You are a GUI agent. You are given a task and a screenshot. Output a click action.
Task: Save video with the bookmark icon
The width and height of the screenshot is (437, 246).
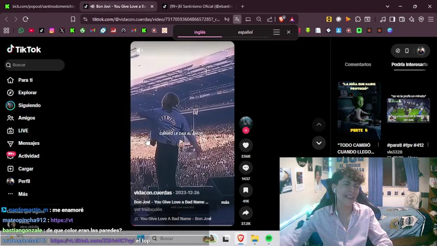point(246,190)
